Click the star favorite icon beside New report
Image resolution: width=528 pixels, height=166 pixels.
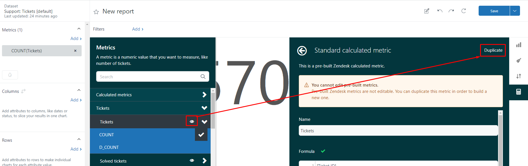[x=96, y=12]
